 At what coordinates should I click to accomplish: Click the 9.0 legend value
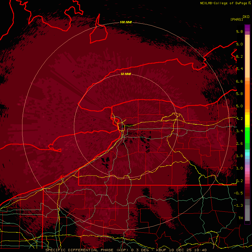[239, 44]
